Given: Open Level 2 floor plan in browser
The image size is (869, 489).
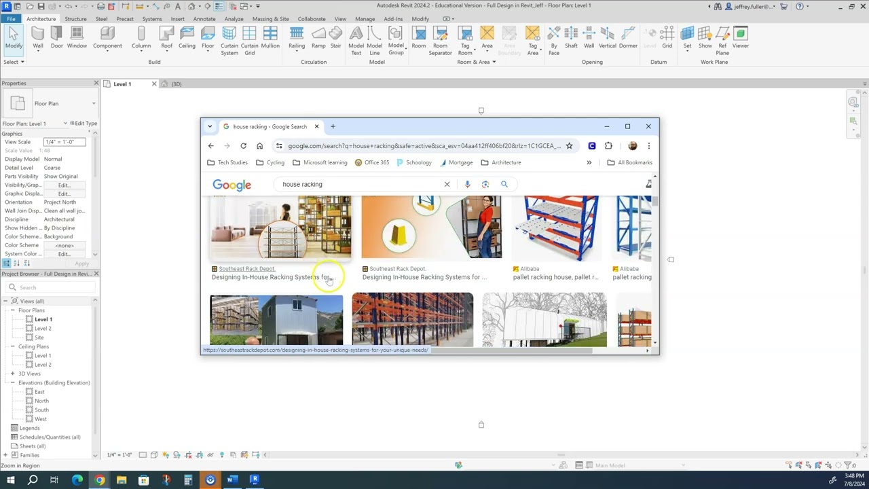Looking at the screenshot, I should point(43,328).
